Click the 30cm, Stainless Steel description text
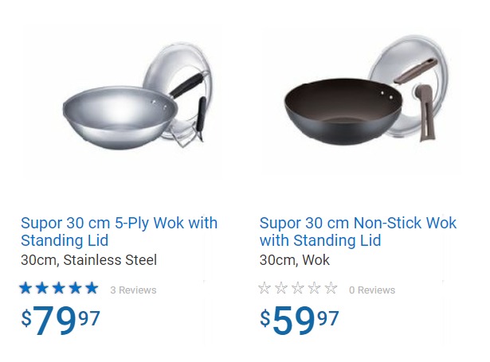 [88, 260]
